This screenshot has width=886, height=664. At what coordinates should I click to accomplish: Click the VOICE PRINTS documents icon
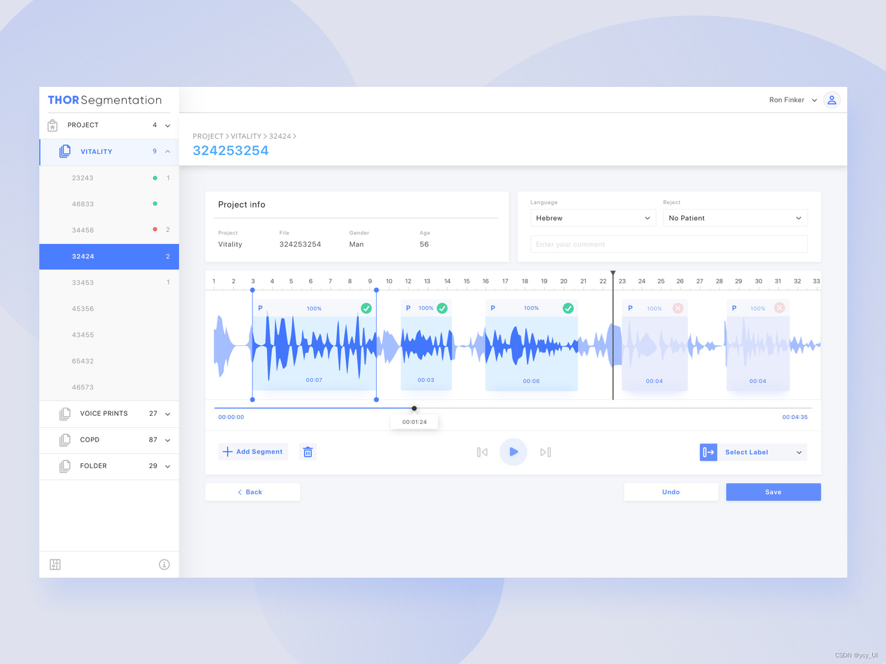click(65, 413)
